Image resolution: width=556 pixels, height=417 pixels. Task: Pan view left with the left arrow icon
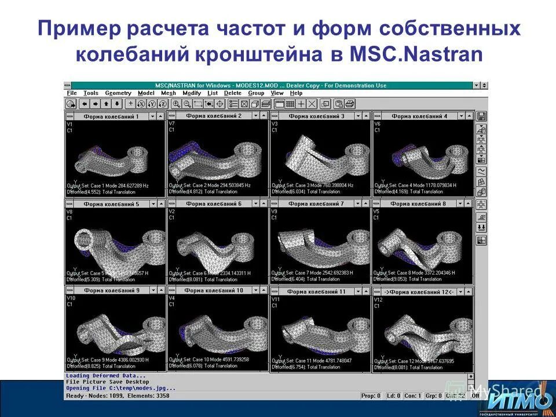[85, 104]
